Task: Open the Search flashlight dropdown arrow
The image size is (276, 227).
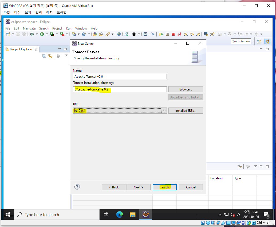Action: tap(112, 34)
